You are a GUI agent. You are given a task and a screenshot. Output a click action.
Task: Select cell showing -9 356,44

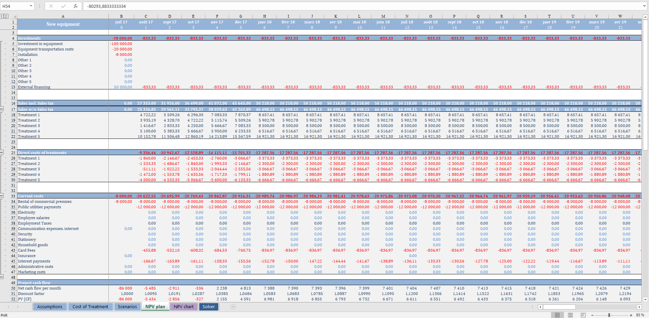[x=146, y=153]
